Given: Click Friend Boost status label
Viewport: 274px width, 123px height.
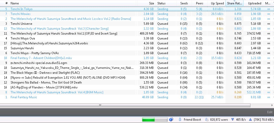Looking at the screenshot, I should pos(192,119).
